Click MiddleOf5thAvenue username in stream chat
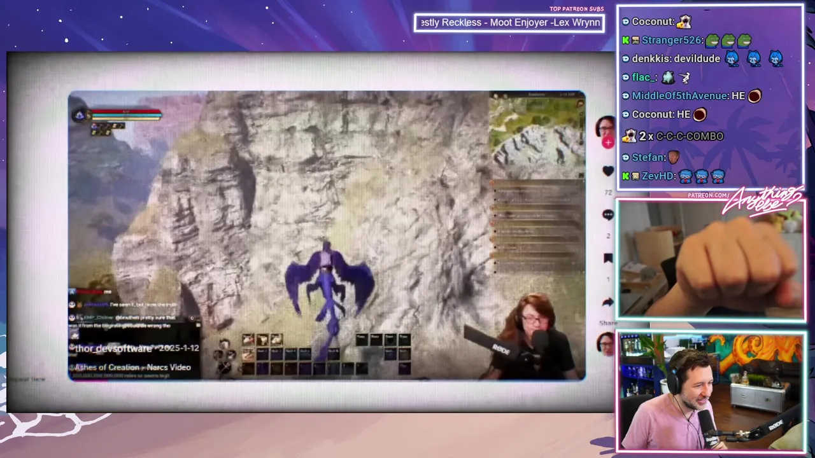Viewport: 815px width, 458px height. (679, 95)
